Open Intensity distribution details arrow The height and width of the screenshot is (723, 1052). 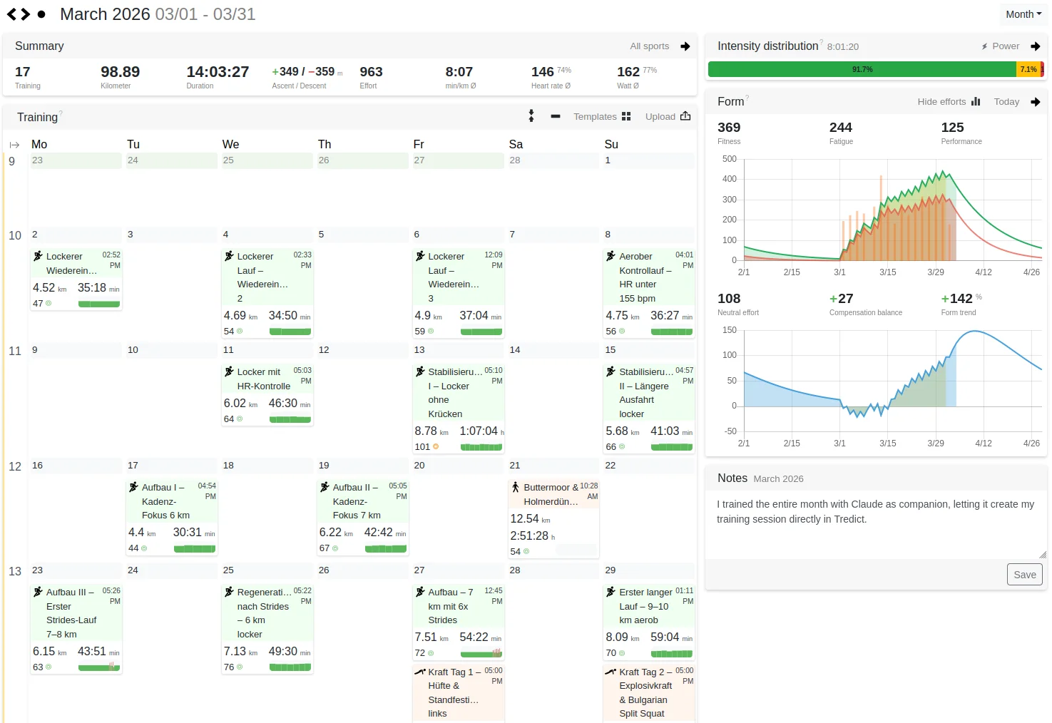click(1036, 46)
